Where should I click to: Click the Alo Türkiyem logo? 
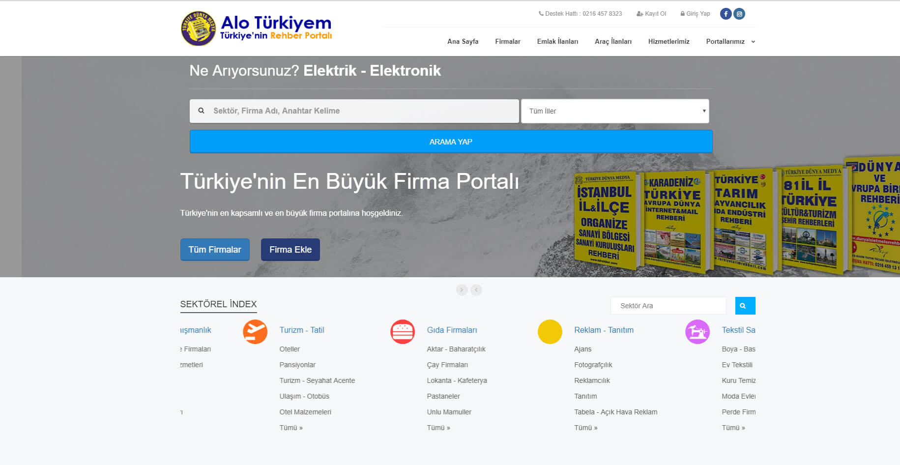(257, 29)
